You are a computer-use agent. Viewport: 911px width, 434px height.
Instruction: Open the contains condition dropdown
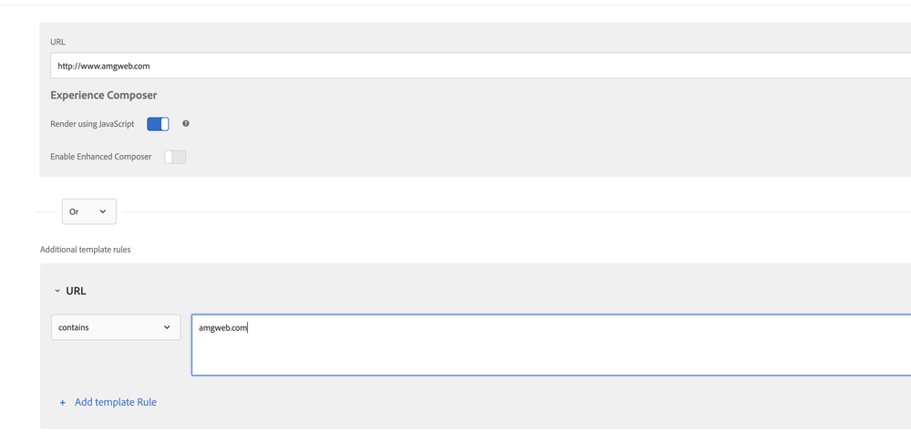click(116, 327)
